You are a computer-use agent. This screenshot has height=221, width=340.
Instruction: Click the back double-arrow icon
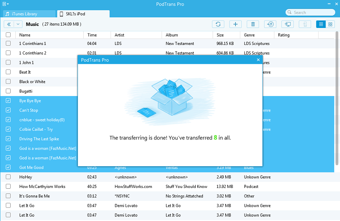[x=9, y=24]
